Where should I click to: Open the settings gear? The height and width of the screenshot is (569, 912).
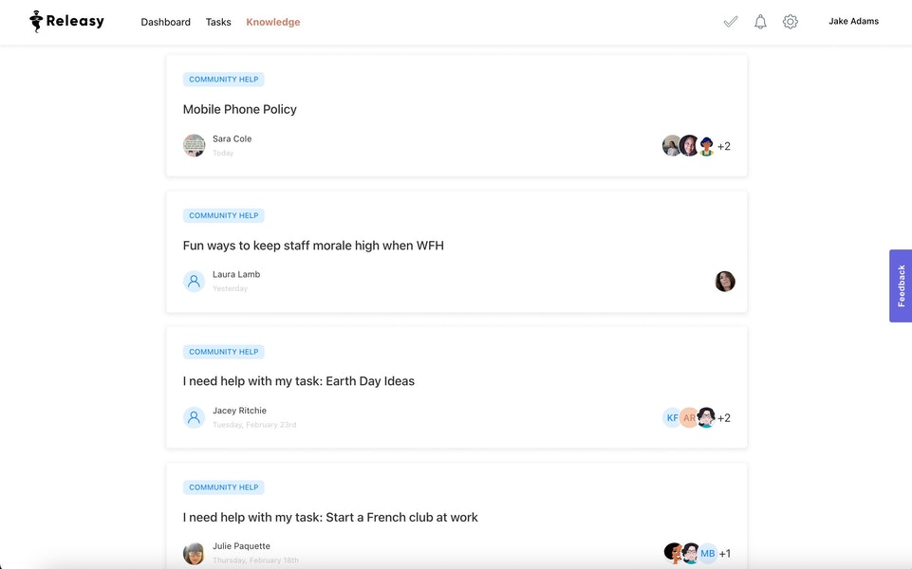tap(790, 20)
